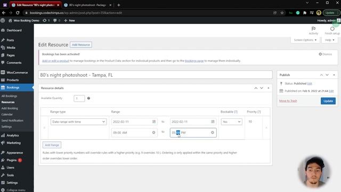This screenshot has height=192, width=341.
Task: Expand Screen Options dropdown
Action: coord(305,40)
